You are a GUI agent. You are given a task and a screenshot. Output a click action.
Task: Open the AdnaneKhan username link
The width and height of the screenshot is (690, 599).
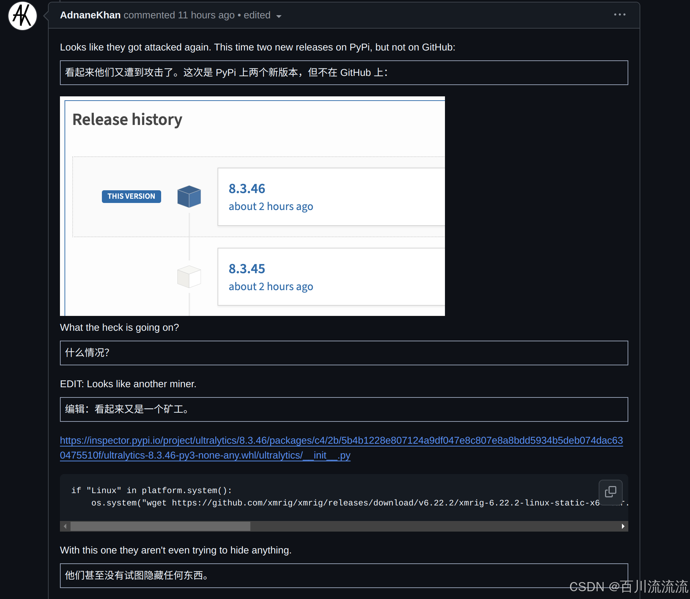click(x=90, y=15)
